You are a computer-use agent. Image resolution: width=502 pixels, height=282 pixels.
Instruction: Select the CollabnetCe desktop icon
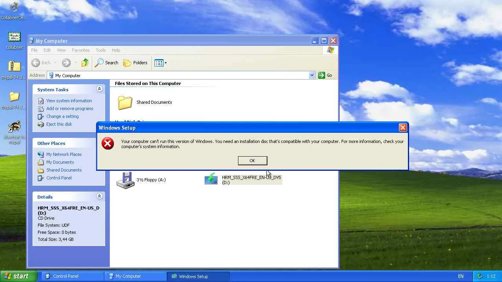pos(14,11)
